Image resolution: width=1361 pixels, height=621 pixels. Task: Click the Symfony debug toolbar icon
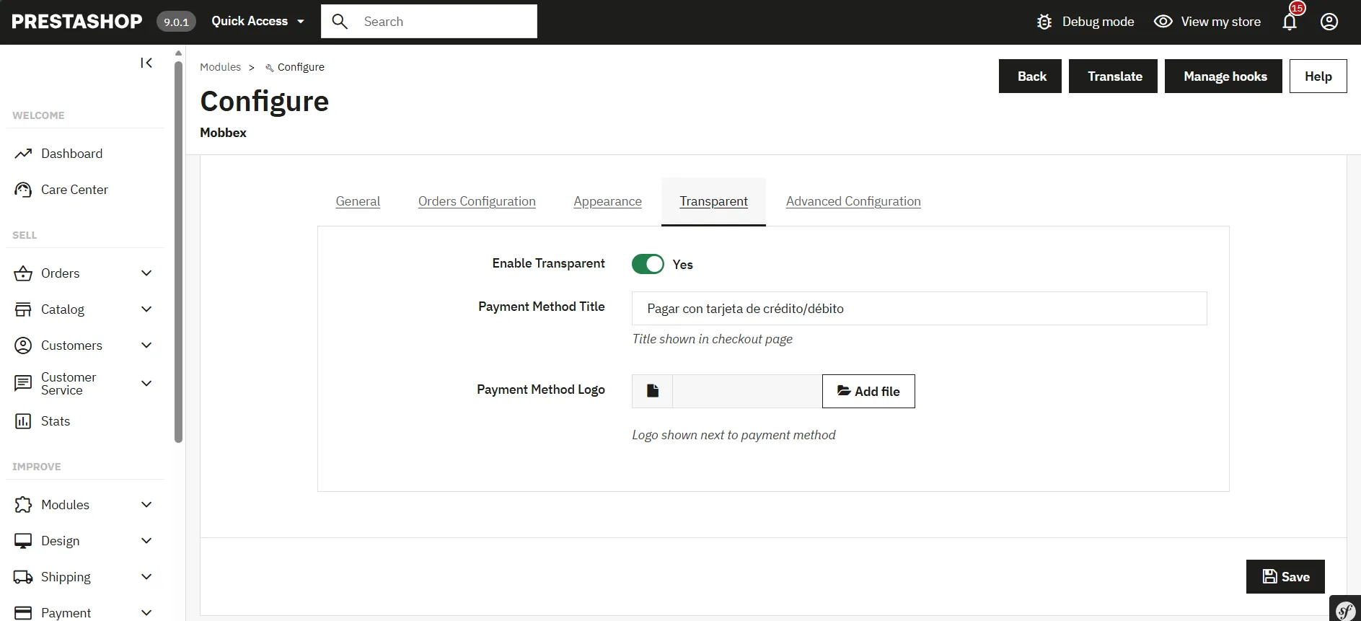pyautogui.click(x=1345, y=610)
